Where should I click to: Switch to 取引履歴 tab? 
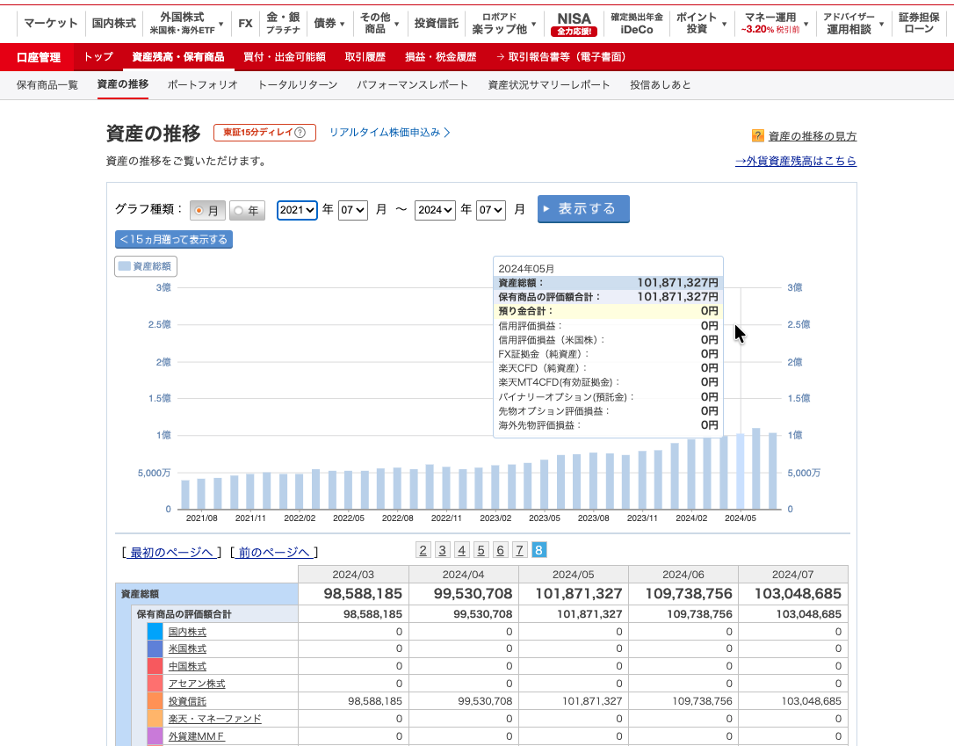(x=365, y=57)
